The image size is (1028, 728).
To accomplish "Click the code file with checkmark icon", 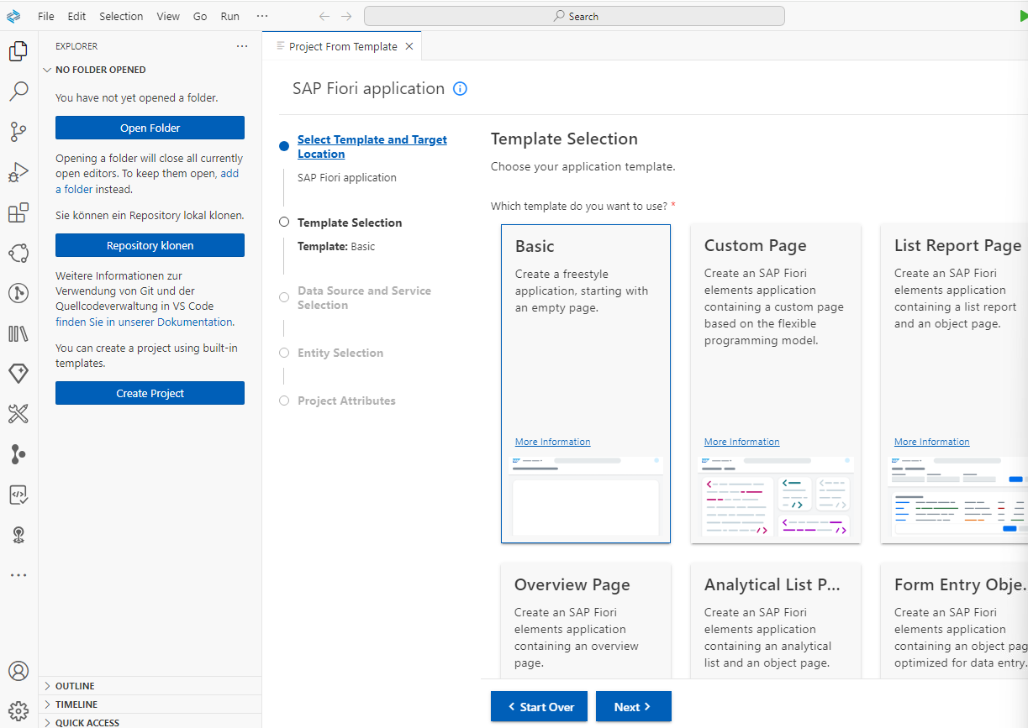I will (x=18, y=495).
